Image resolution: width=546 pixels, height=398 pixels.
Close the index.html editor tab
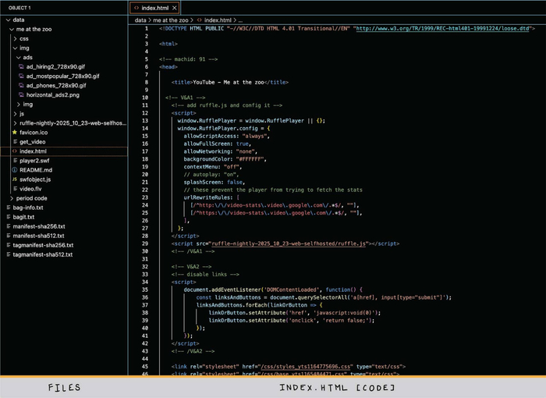pyautogui.click(x=175, y=8)
